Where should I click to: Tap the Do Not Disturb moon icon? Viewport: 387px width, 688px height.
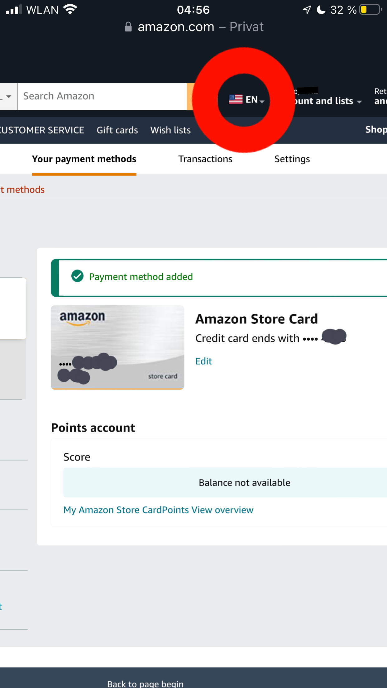tap(321, 9)
